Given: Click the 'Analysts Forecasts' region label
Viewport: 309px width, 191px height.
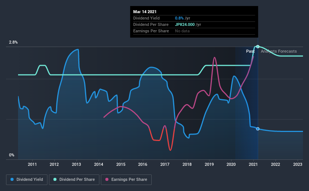Looking at the screenshot, I should pos(279,51).
